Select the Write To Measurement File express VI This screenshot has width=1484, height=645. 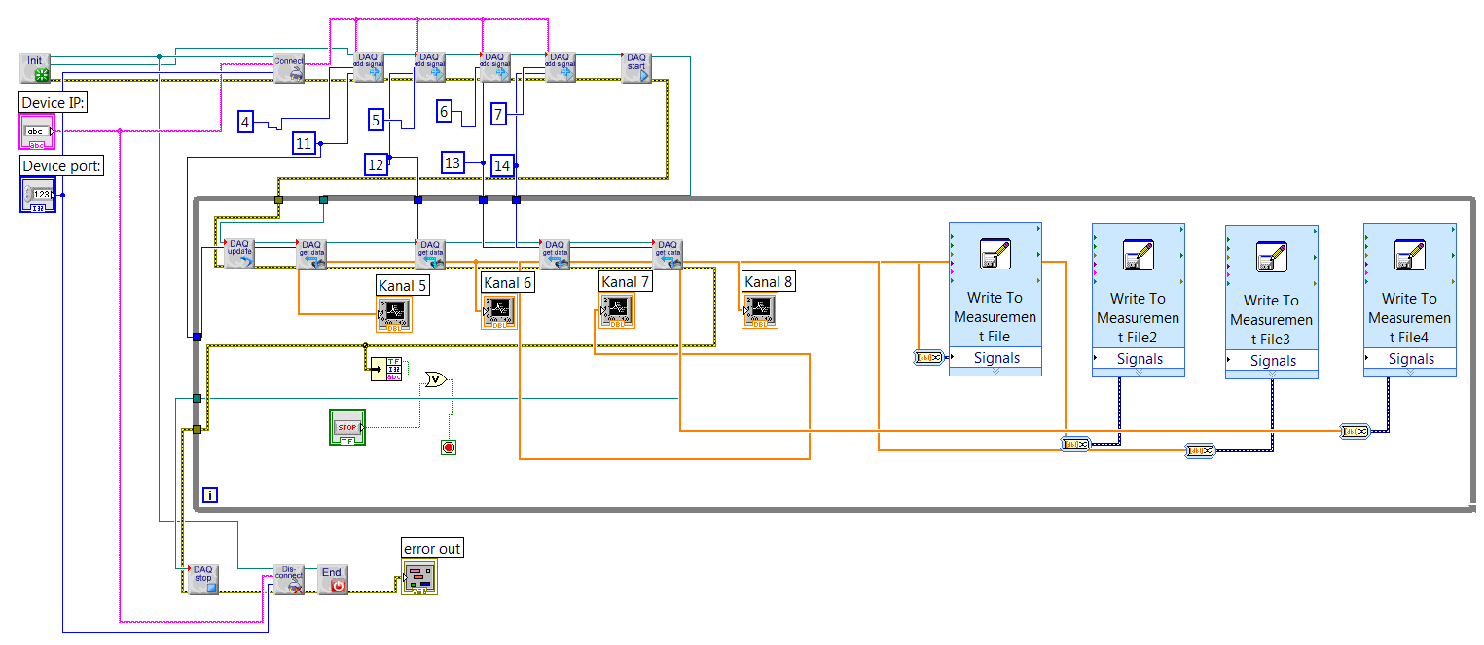(x=995, y=298)
